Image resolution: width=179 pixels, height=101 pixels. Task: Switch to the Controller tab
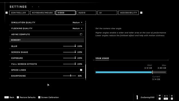[x=19, y=13]
